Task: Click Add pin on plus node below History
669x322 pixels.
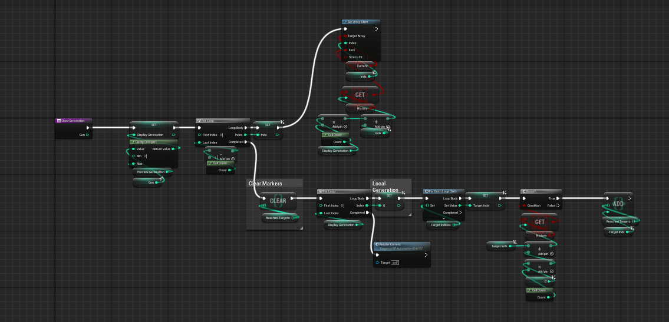Action: pyautogui.click(x=546, y=254)
